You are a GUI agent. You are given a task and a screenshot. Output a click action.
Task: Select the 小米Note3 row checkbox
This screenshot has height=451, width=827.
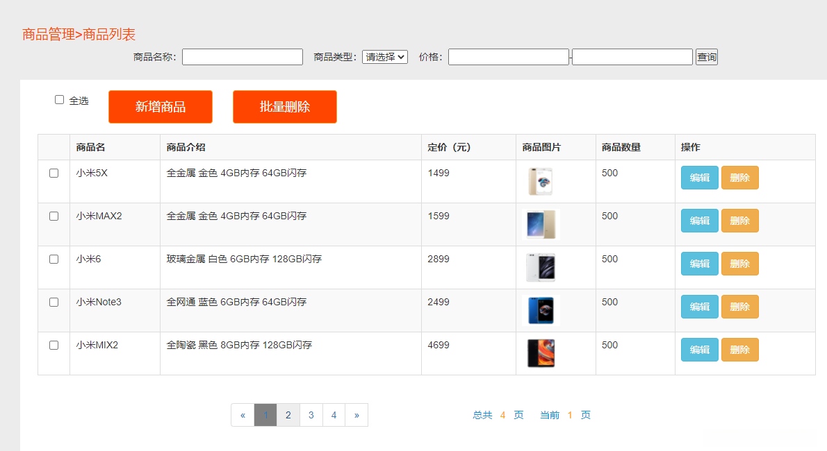[54, 303]
